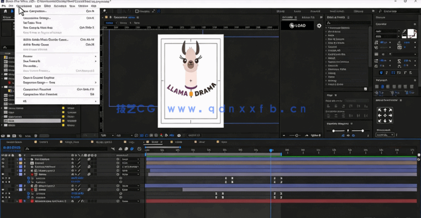Open blending mode dropdown for layer 1
Viewport: 421px width, 218px height.
[131, 159]
